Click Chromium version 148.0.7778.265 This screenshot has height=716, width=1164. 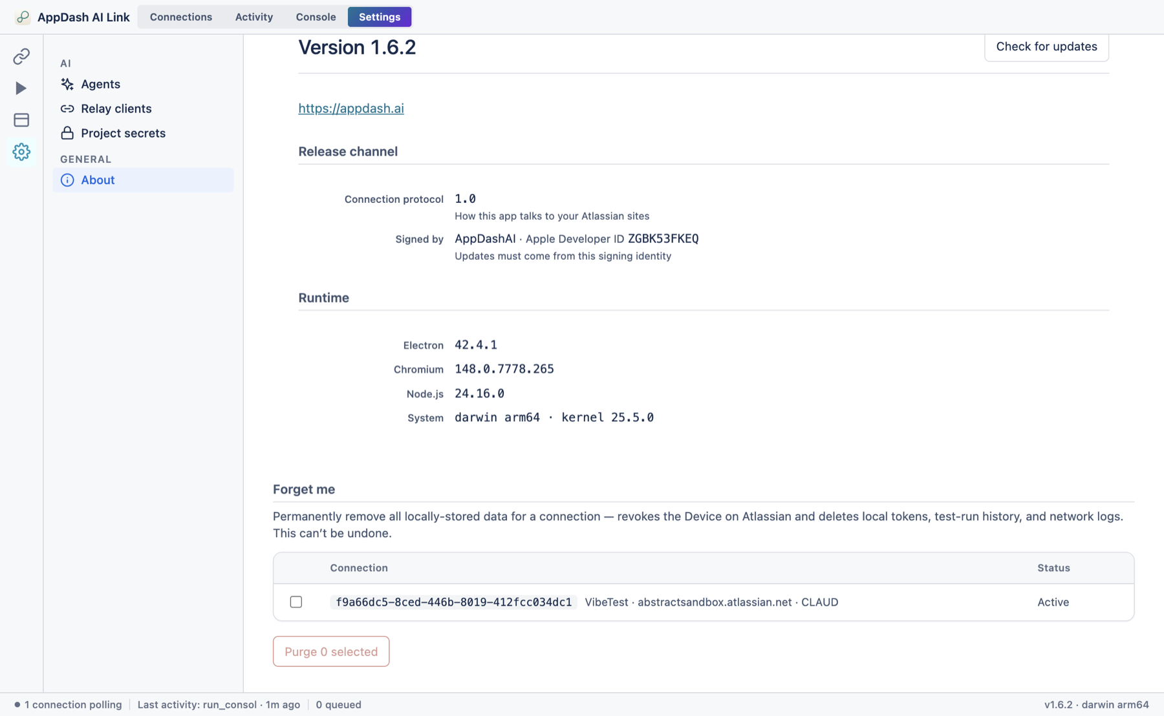[x=504, y=369]
